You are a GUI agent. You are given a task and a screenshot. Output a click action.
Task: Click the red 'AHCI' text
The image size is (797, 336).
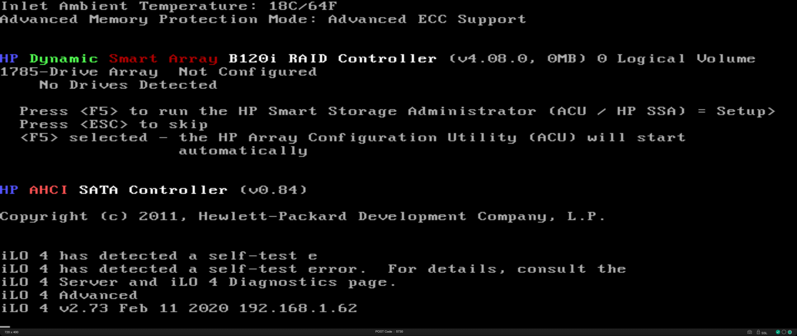click(49, 190)
